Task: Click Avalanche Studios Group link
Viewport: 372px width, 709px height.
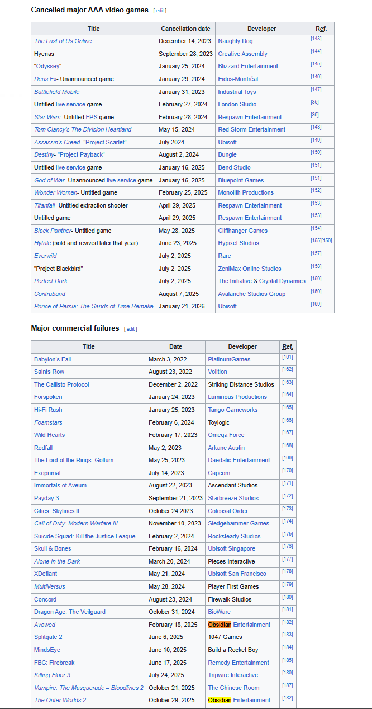Action: point(251,294)
